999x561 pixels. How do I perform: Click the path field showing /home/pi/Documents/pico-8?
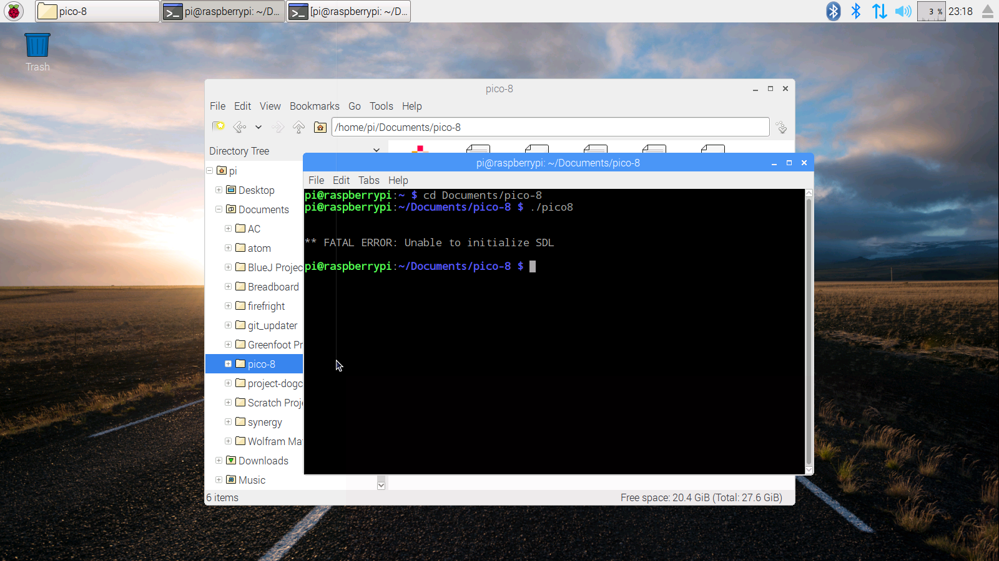click(x=550, y=127)
